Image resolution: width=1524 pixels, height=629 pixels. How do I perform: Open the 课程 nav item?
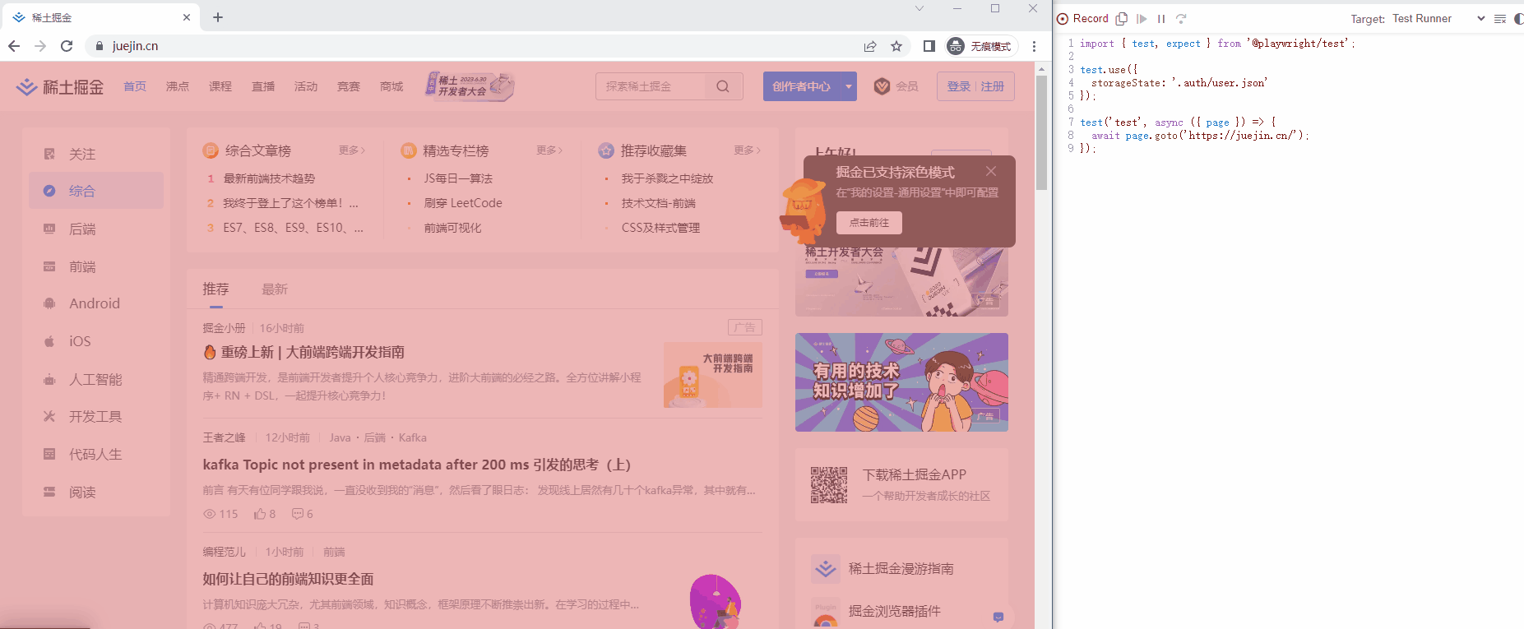click(220, 86)
